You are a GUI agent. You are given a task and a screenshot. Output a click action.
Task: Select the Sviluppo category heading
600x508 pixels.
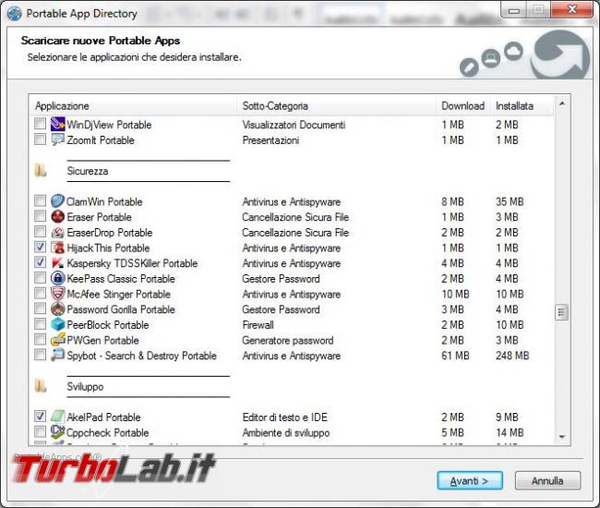85,386
